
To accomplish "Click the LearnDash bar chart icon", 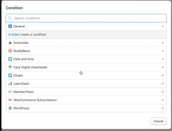I will pos(10,84).
